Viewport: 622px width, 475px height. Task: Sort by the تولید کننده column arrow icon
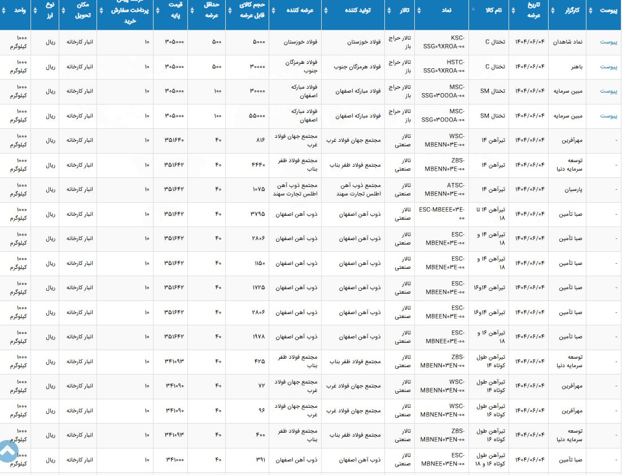326,10
